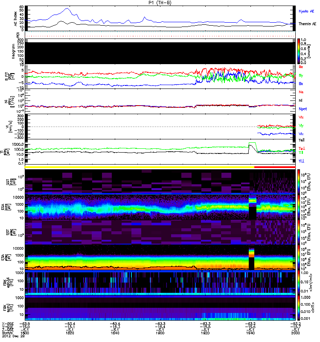
Task: Click the SST ions Eflux color bar
Action: click(299, 182)
